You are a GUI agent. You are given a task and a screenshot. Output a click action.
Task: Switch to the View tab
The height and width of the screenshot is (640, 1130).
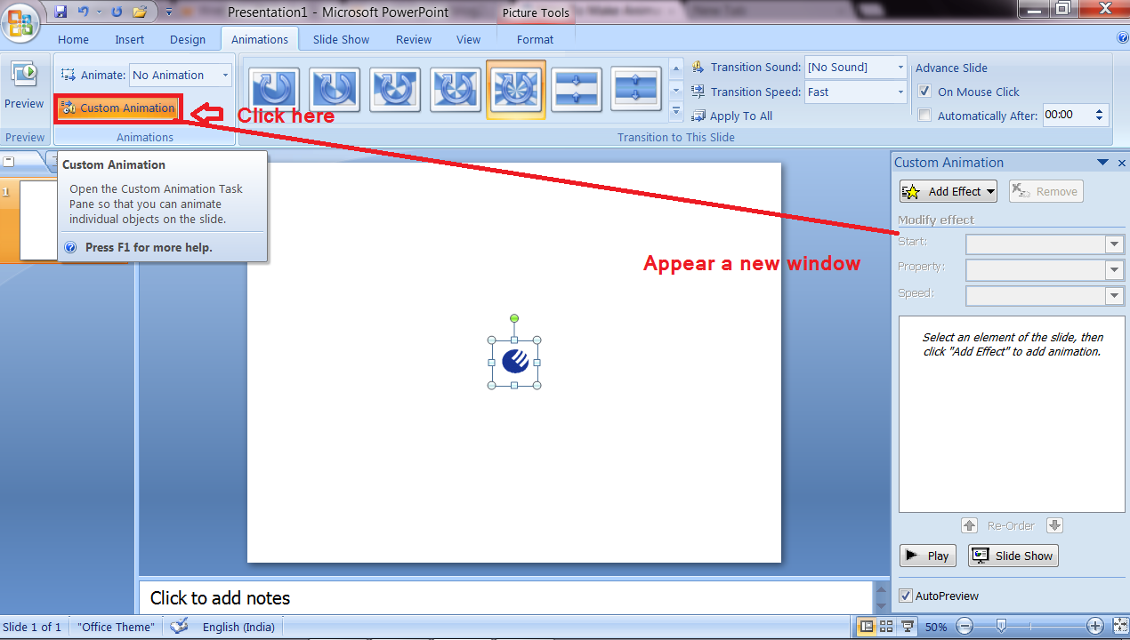pos(469,39)
